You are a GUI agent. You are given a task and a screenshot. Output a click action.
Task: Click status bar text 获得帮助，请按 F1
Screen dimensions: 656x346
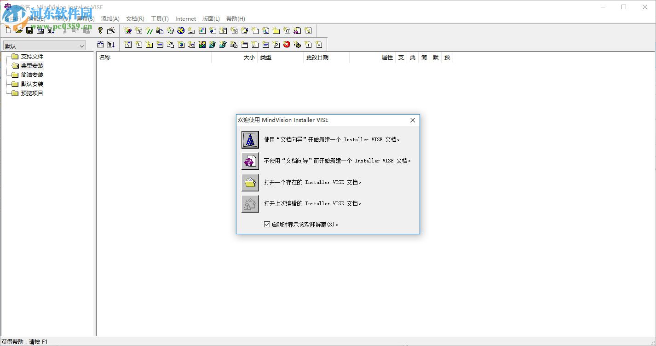[x=24, y=342]
